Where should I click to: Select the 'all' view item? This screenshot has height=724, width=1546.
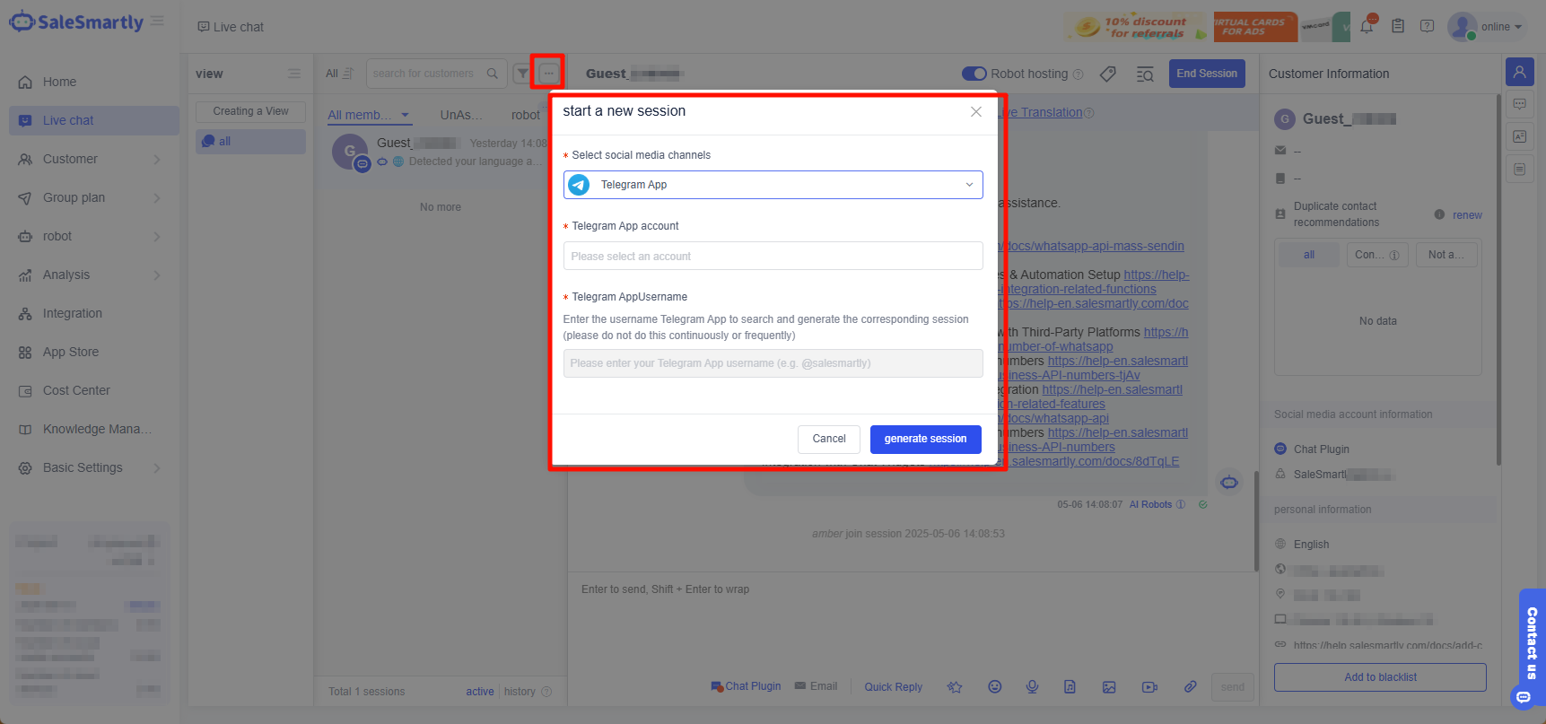pyautogui.click(x=250, y=142)
